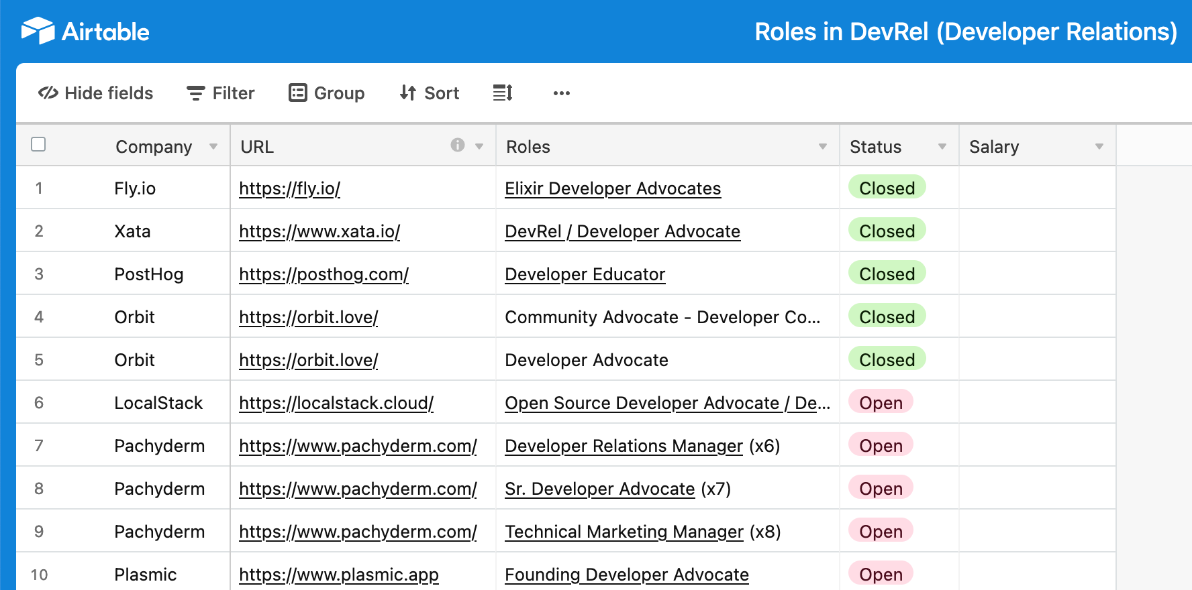Select the Plasmic company cell
The image size is (1192, 590).
(x=146, y=575)
